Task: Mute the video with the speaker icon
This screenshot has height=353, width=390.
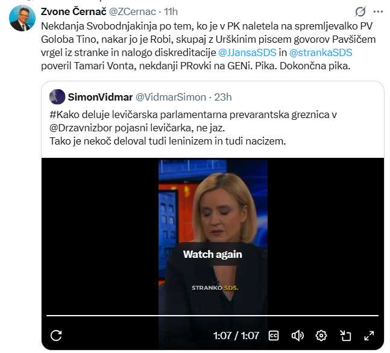Action: tap(298, 336)
